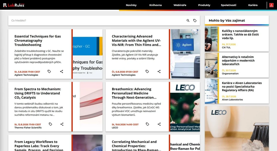Image resolution: width=277 pixels, height=151 pixels.
Task: Click the 'Alven Laboratories' source label
Action: click(x=232, y=100)
